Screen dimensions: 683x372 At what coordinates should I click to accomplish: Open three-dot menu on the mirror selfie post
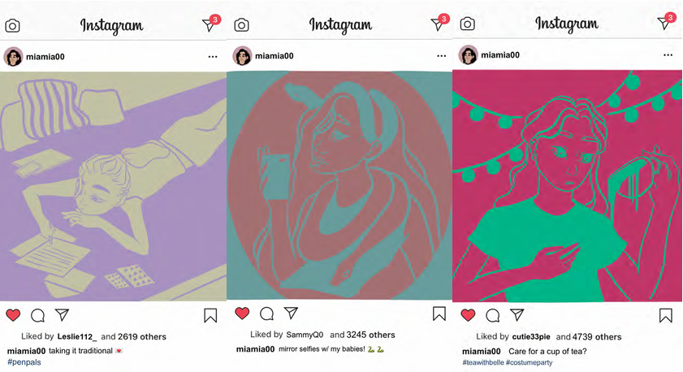[441, 56]
